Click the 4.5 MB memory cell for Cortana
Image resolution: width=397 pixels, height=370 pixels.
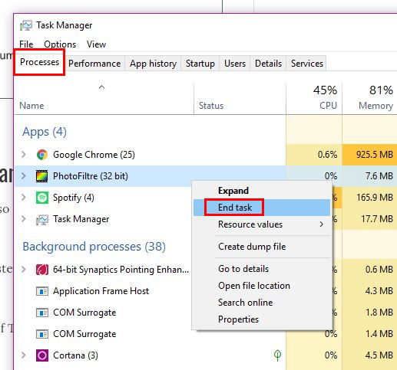(x=369, y=355)
